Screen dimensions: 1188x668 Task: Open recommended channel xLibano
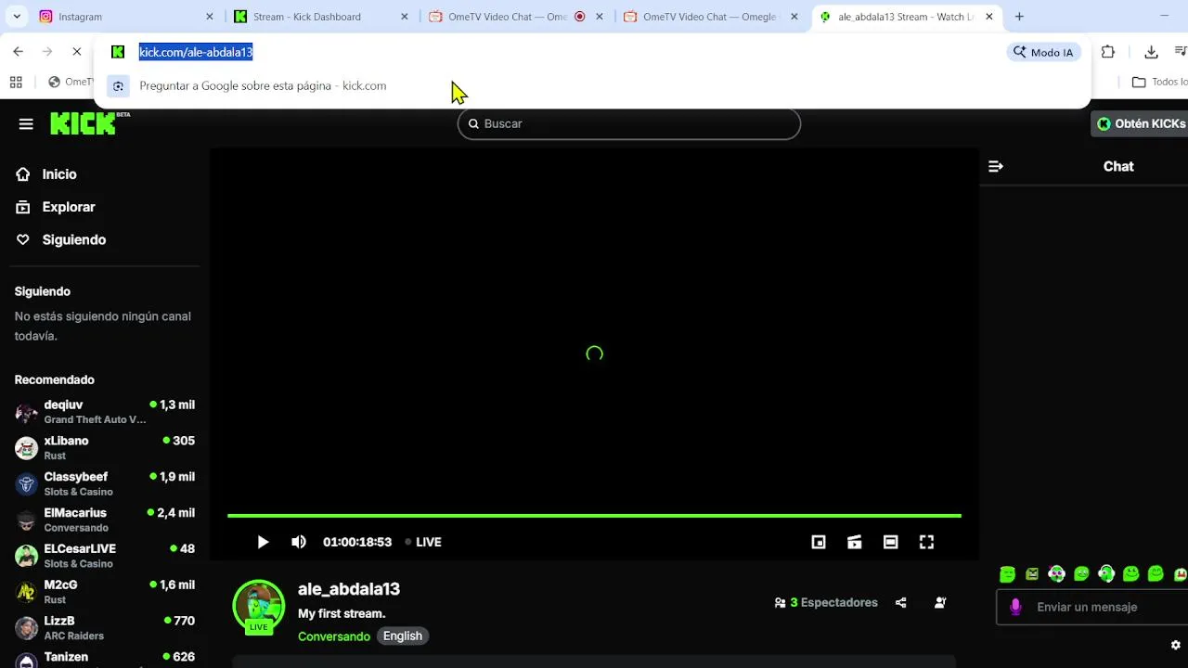(105, 448)
